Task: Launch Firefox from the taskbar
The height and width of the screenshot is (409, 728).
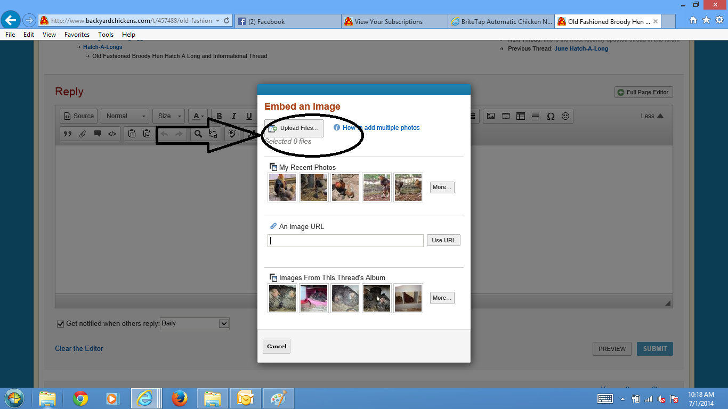Action: pyautogui.click(x=179, y=398)
